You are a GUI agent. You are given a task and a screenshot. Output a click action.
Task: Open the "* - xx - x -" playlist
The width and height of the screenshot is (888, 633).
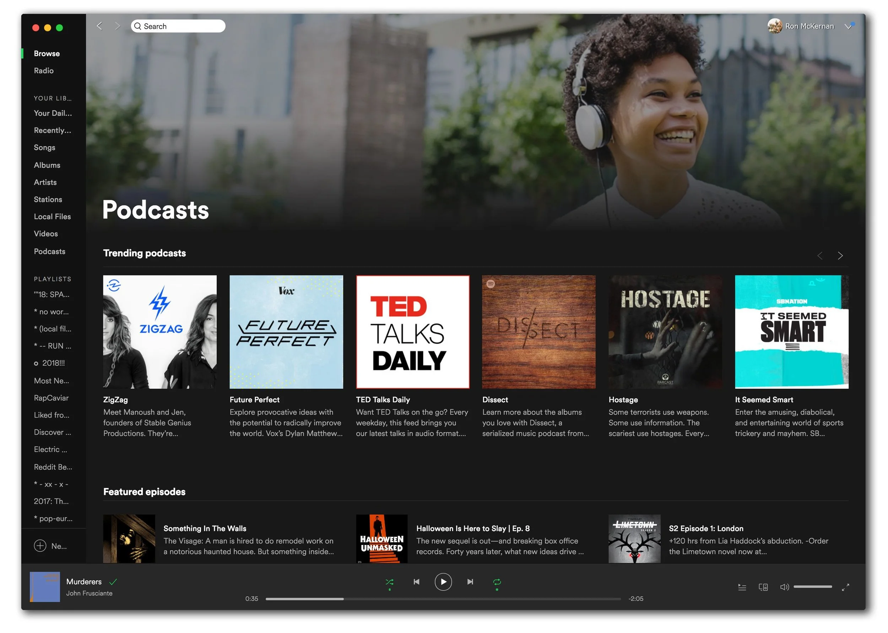(x=51, y=485)
